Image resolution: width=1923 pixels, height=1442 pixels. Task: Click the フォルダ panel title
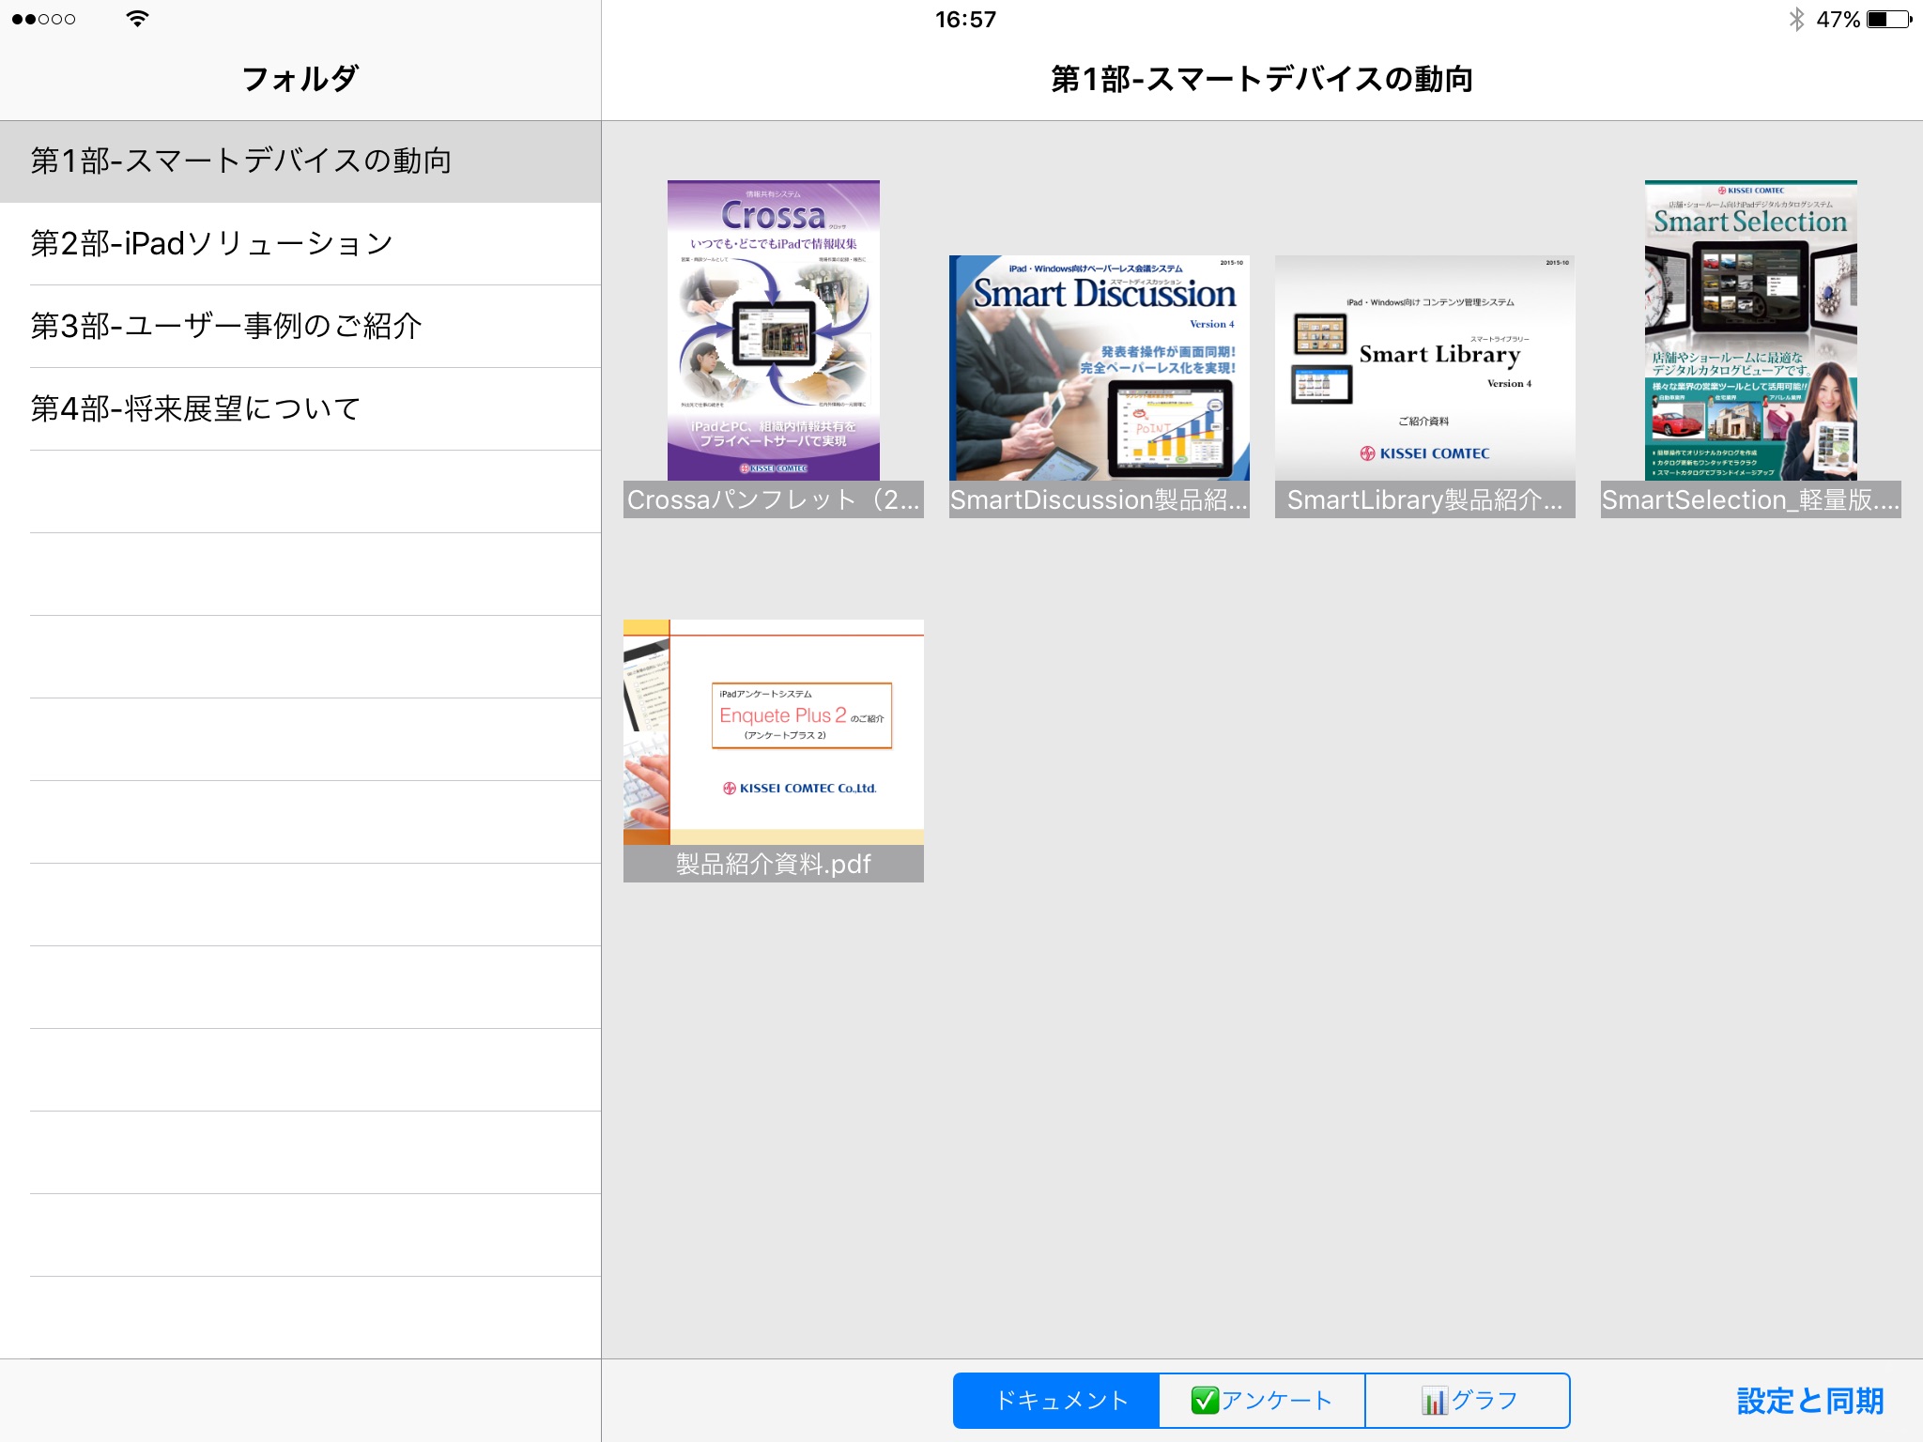tap(300, 79)
